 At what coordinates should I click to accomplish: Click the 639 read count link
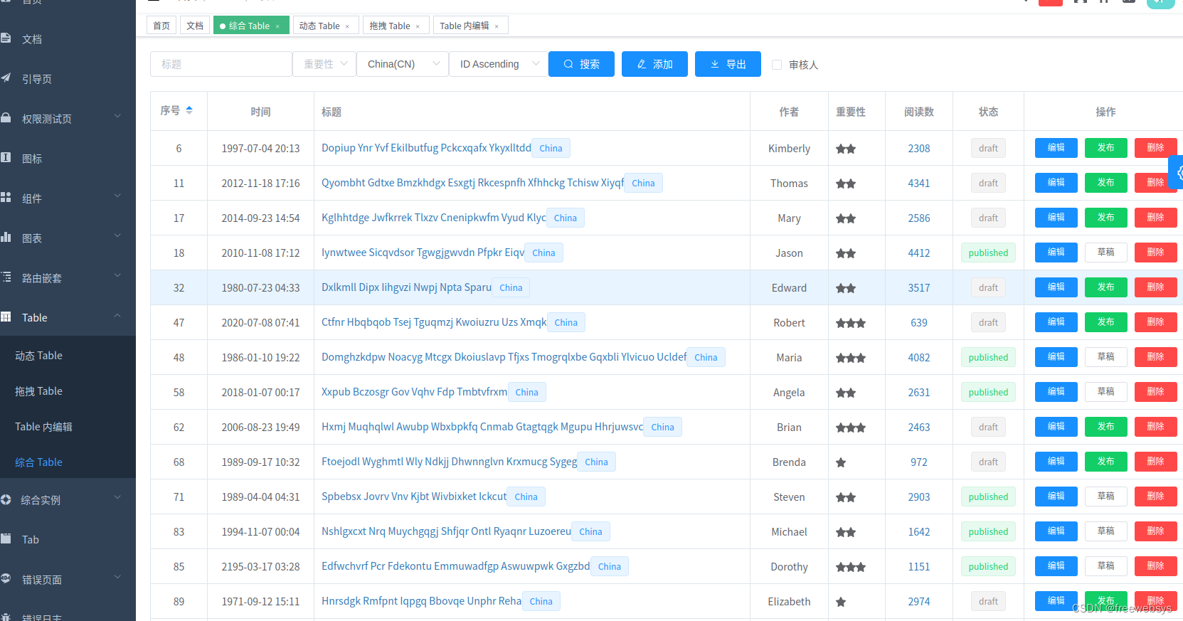[918, 323]
